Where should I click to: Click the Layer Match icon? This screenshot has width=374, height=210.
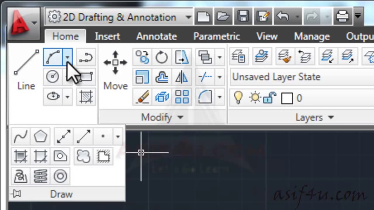click(284, 56)
